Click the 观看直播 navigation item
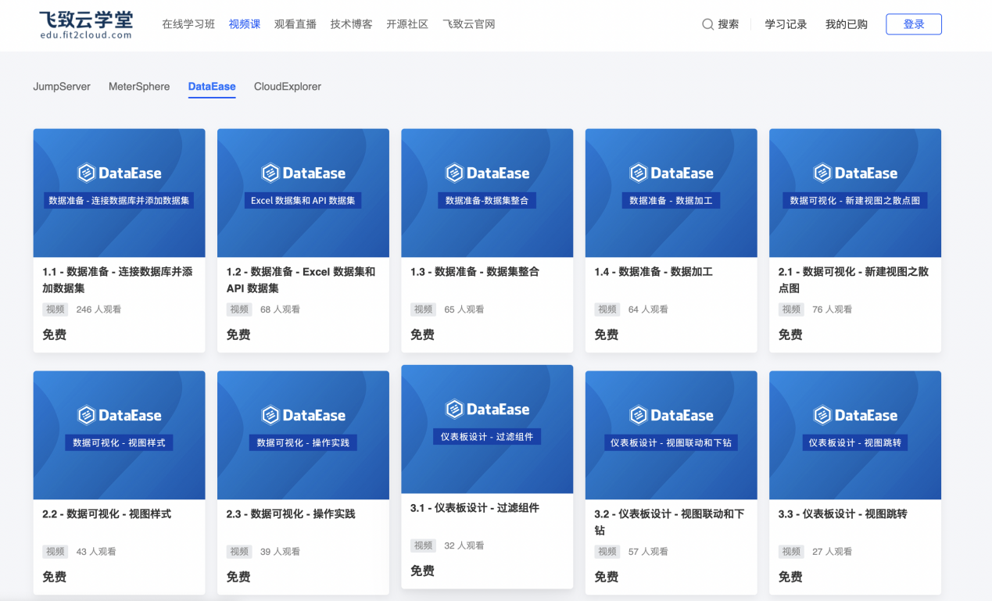The width and height of the screenshot is (992, 601). click(297, 23)
